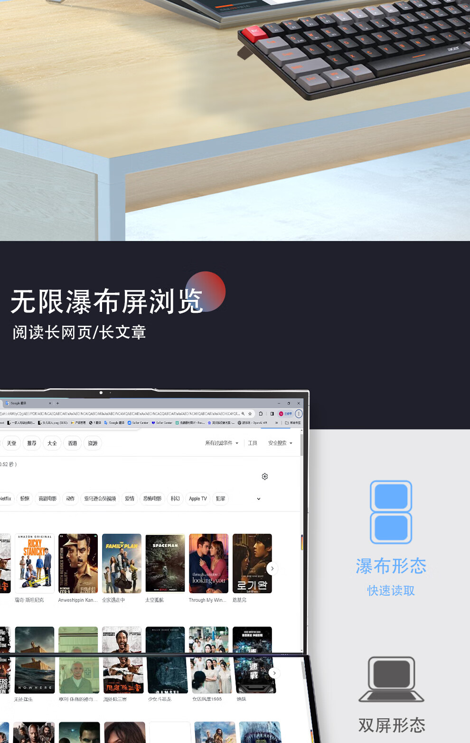
Task: Click the bookmark star in address bar
Action: 250,414
